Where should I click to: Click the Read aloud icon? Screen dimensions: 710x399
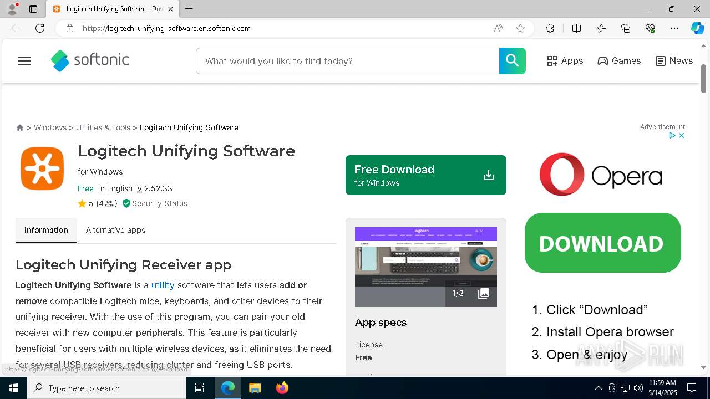498,28
